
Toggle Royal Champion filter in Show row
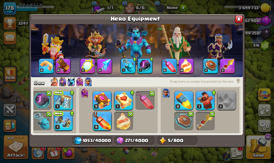[88, 82]
